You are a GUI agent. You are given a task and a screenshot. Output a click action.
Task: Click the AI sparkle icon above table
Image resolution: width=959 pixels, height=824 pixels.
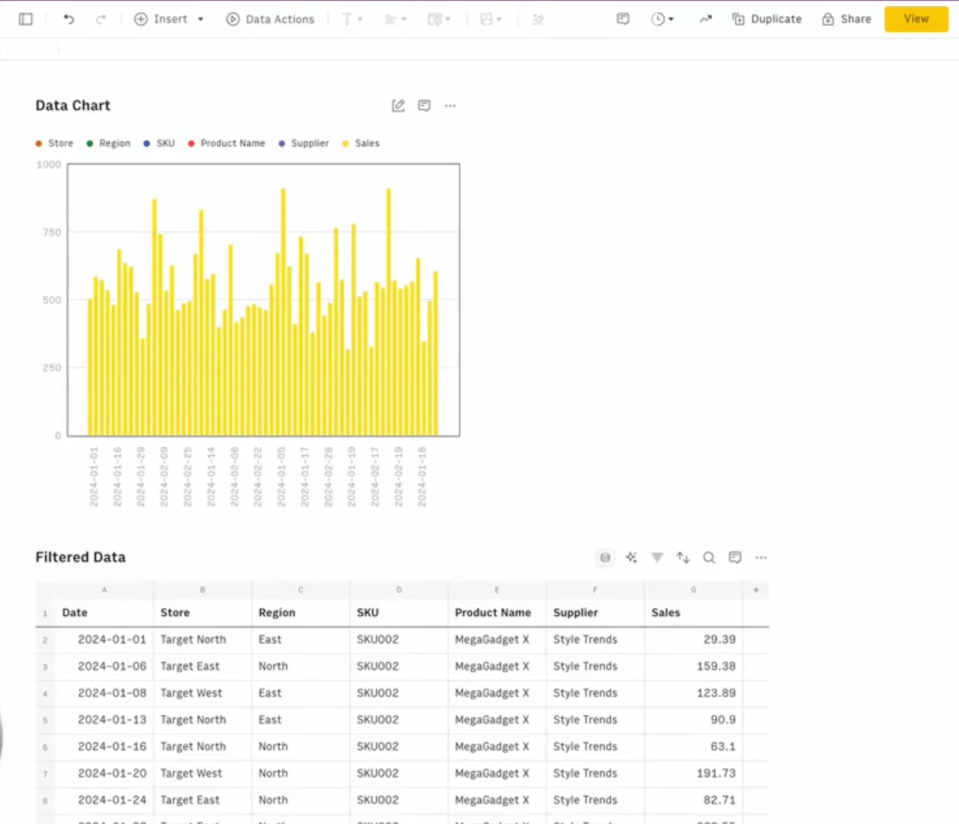pos(631,558)
